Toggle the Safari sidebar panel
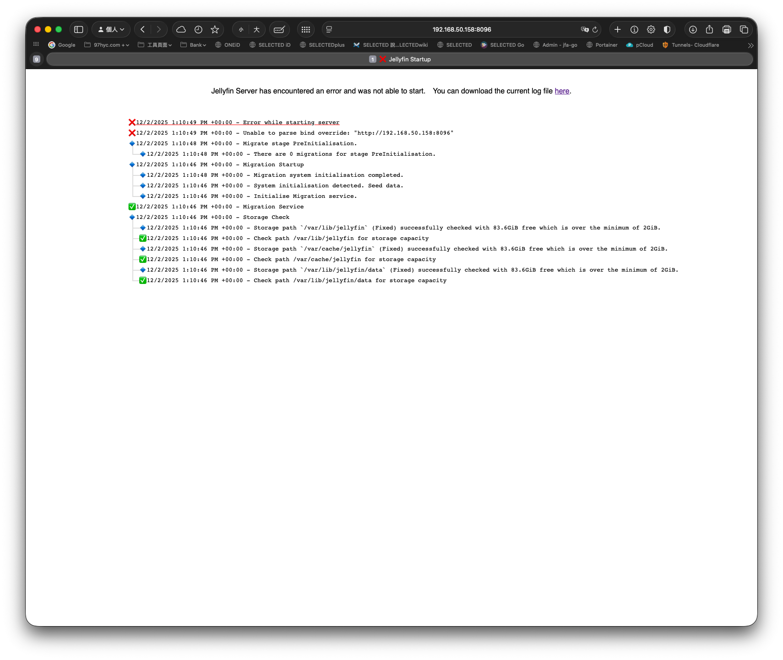 (x=79, y=29)
